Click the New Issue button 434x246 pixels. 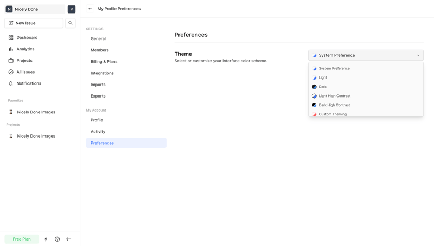click(x=34, y=23)
